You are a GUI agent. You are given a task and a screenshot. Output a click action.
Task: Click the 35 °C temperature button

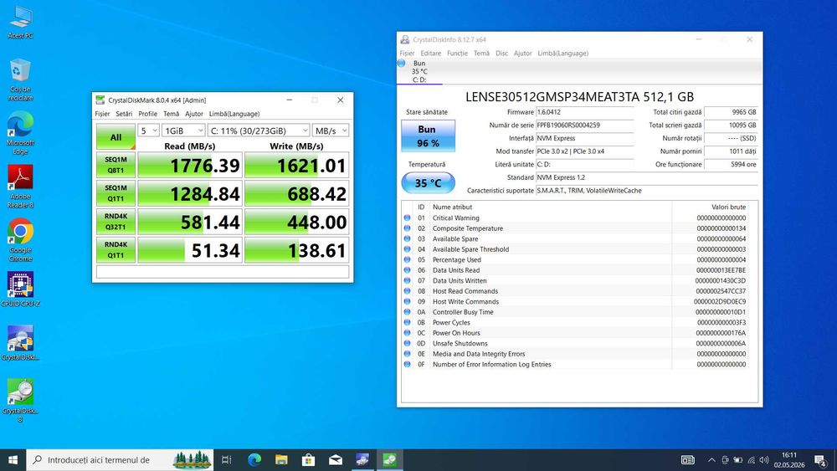coord(428,183)
